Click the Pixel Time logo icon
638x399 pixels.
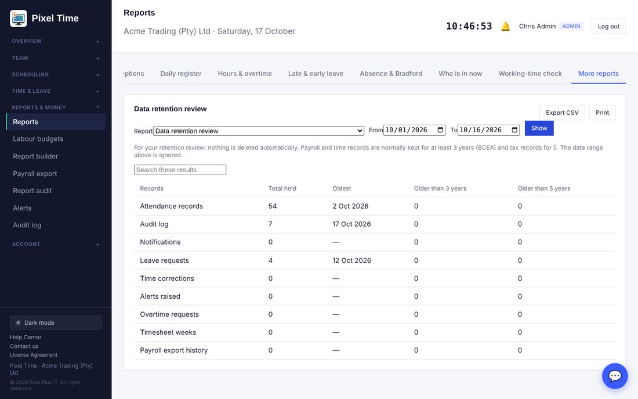click(x=19, y=19)
